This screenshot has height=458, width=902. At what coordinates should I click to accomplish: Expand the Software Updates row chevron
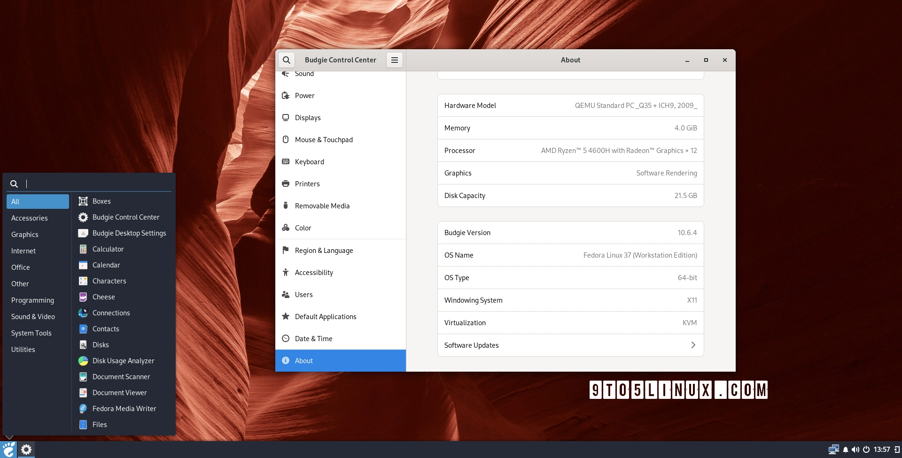point(693,345)
